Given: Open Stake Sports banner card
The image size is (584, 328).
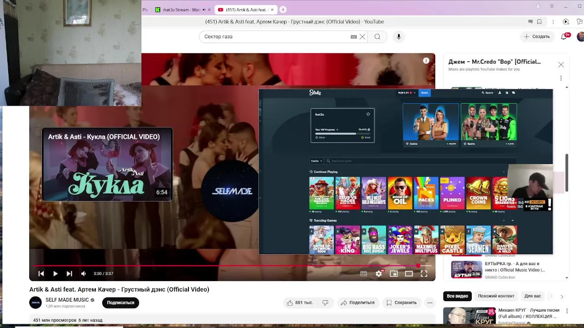Looking at the screenshot, I should point(489,125).
